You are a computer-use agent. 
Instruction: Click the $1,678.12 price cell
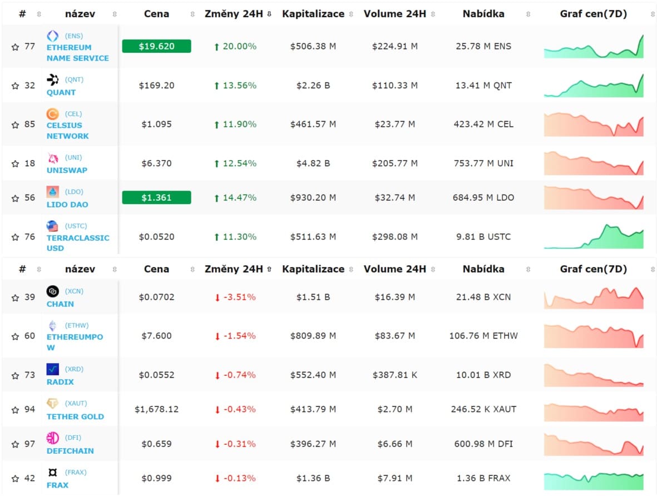click(157, 409)
